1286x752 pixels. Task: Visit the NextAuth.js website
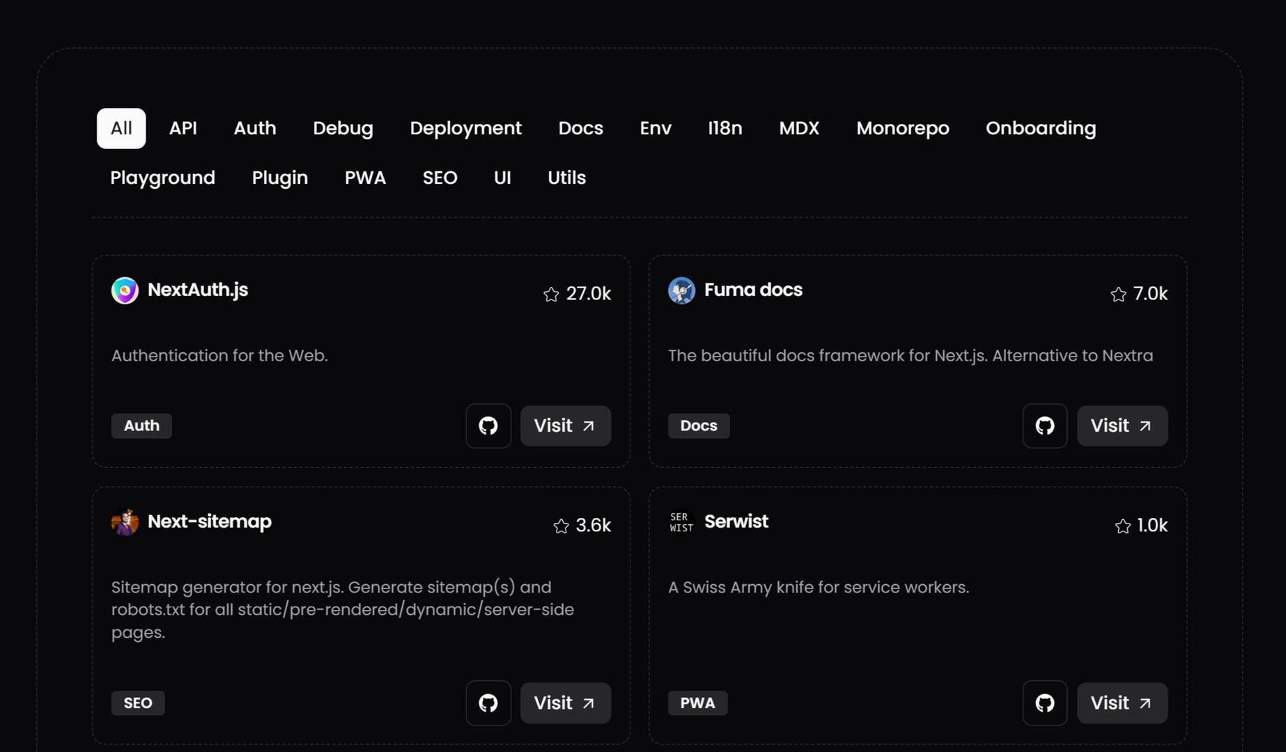[565, 425]
